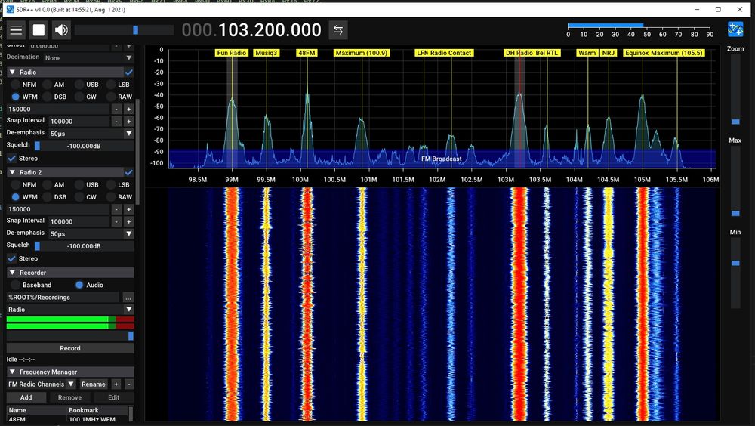Click the SDR++ logo icon at top right
755x426 pixels.
pos(735,29)
